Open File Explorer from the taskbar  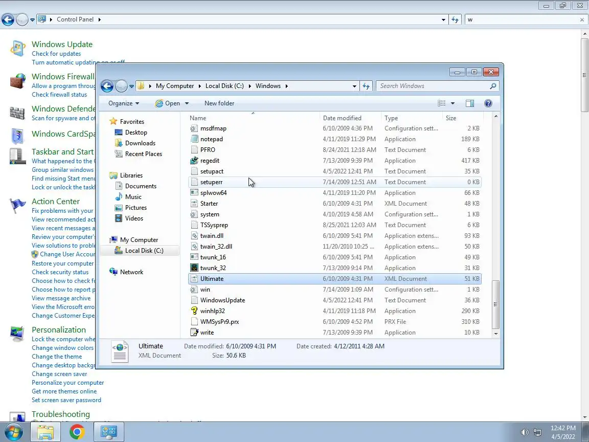[45, 432]
